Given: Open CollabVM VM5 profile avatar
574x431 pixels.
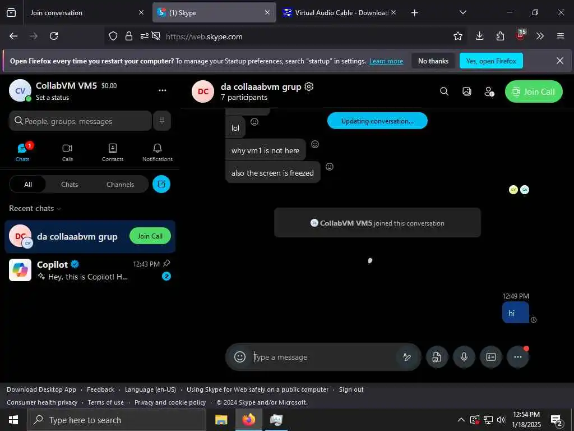Looking at the screenshot, I should tap(20, 90).
